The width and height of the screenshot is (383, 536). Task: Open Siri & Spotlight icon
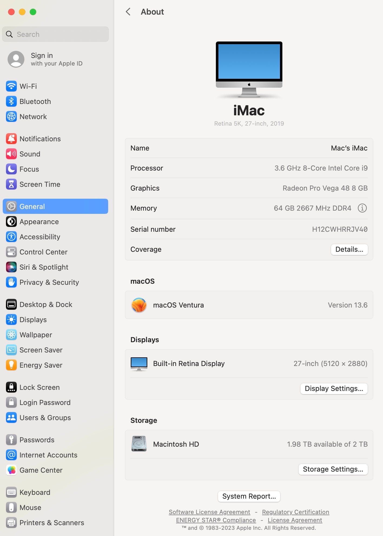pyautogui.click(x=11, y=267)
